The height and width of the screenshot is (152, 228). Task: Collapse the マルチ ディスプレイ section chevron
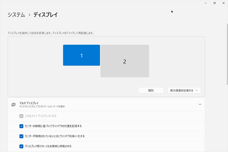[200, 104]
